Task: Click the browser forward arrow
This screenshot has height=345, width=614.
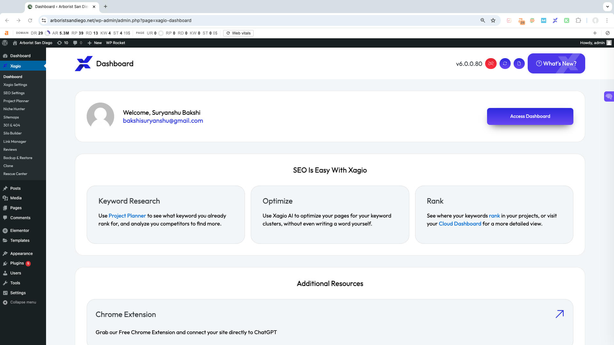Action: click(x=19, y=20)
